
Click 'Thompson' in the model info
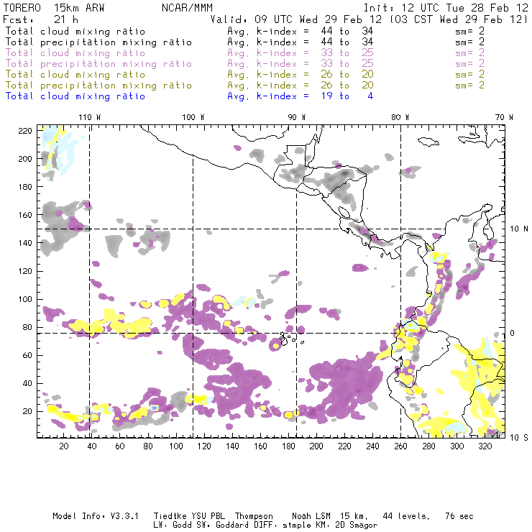(254, 516)
